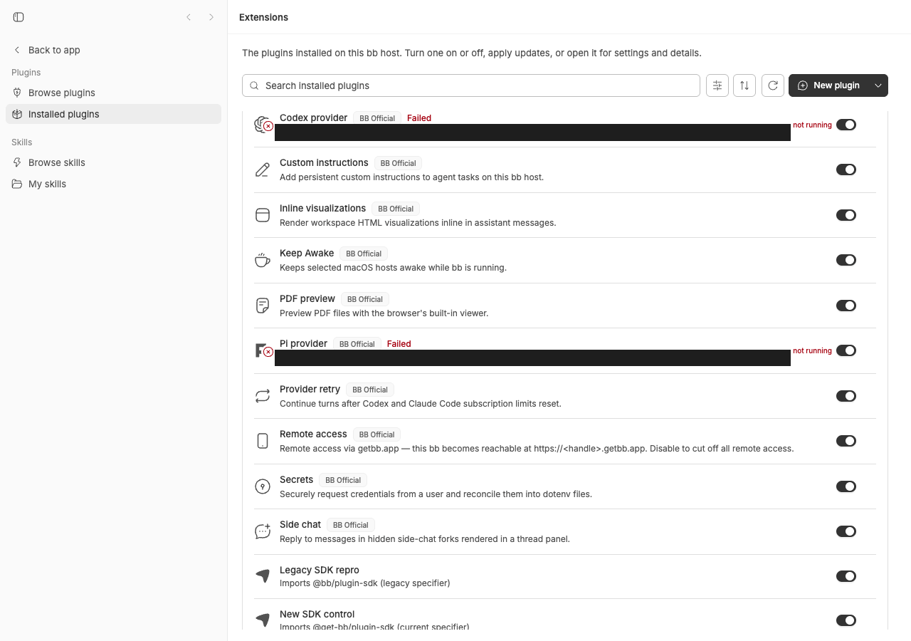Viewport: 911px width, 641px height.
Task: Focus the Search installed plugins field
Action: pyautogui.click(x=471, y=85)
